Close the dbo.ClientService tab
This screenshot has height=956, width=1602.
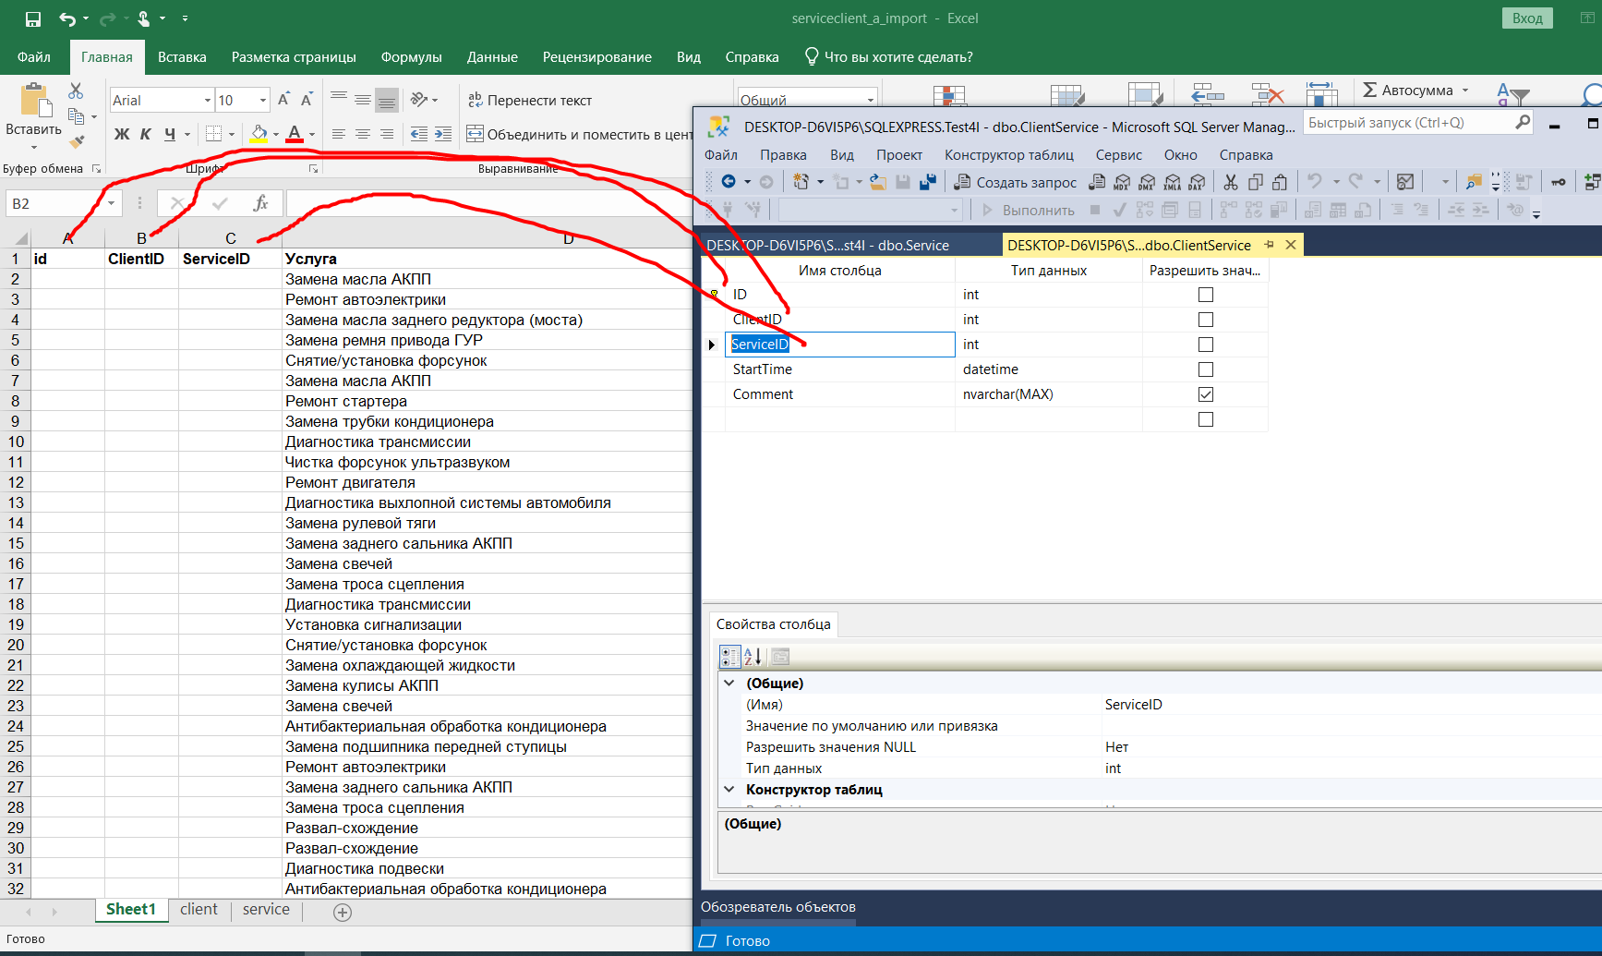tap(1291, 245)
